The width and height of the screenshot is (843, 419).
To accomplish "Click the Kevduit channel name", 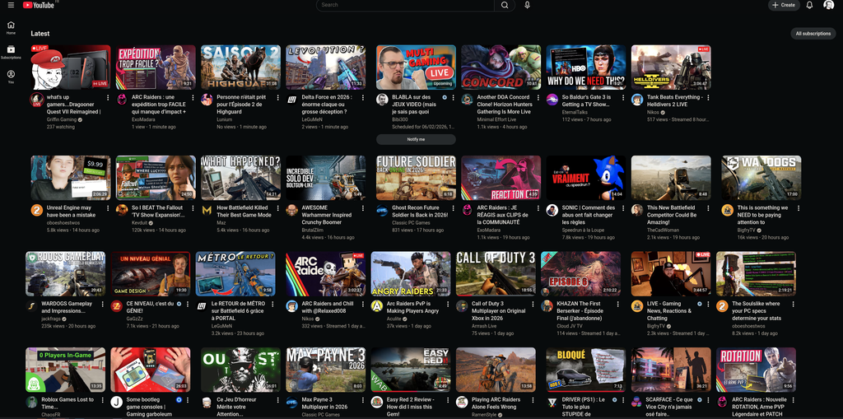I will [139, 222].
